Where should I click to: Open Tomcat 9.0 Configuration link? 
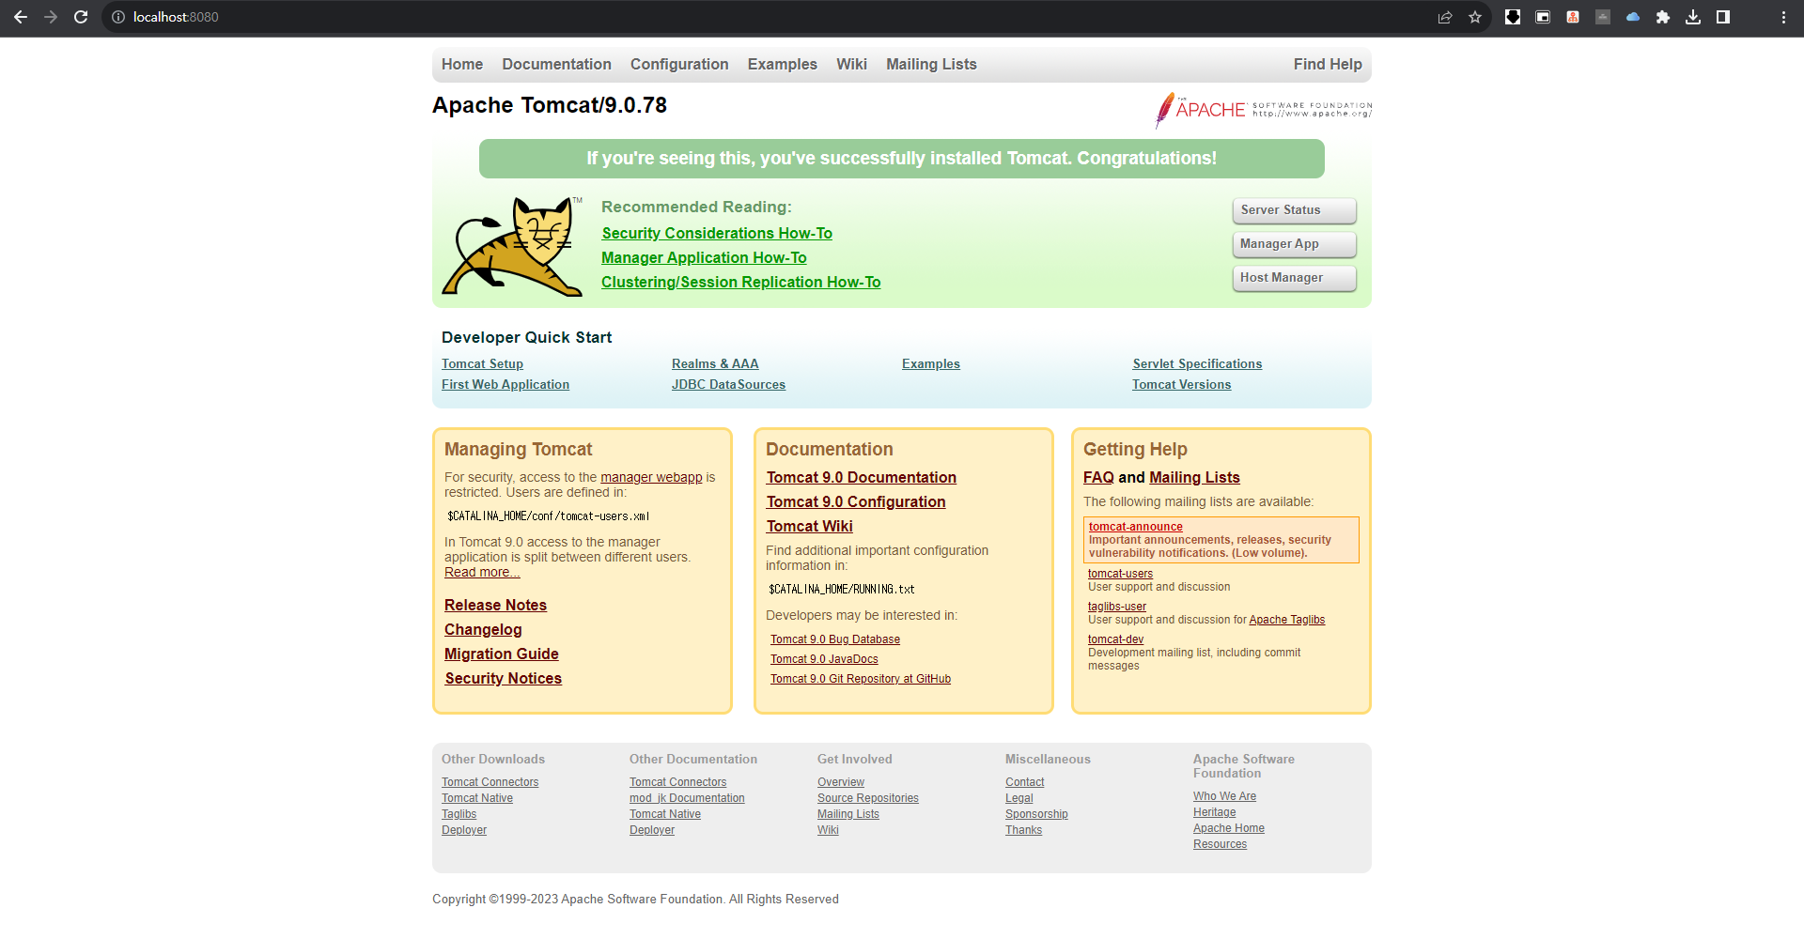coord(856,501)
